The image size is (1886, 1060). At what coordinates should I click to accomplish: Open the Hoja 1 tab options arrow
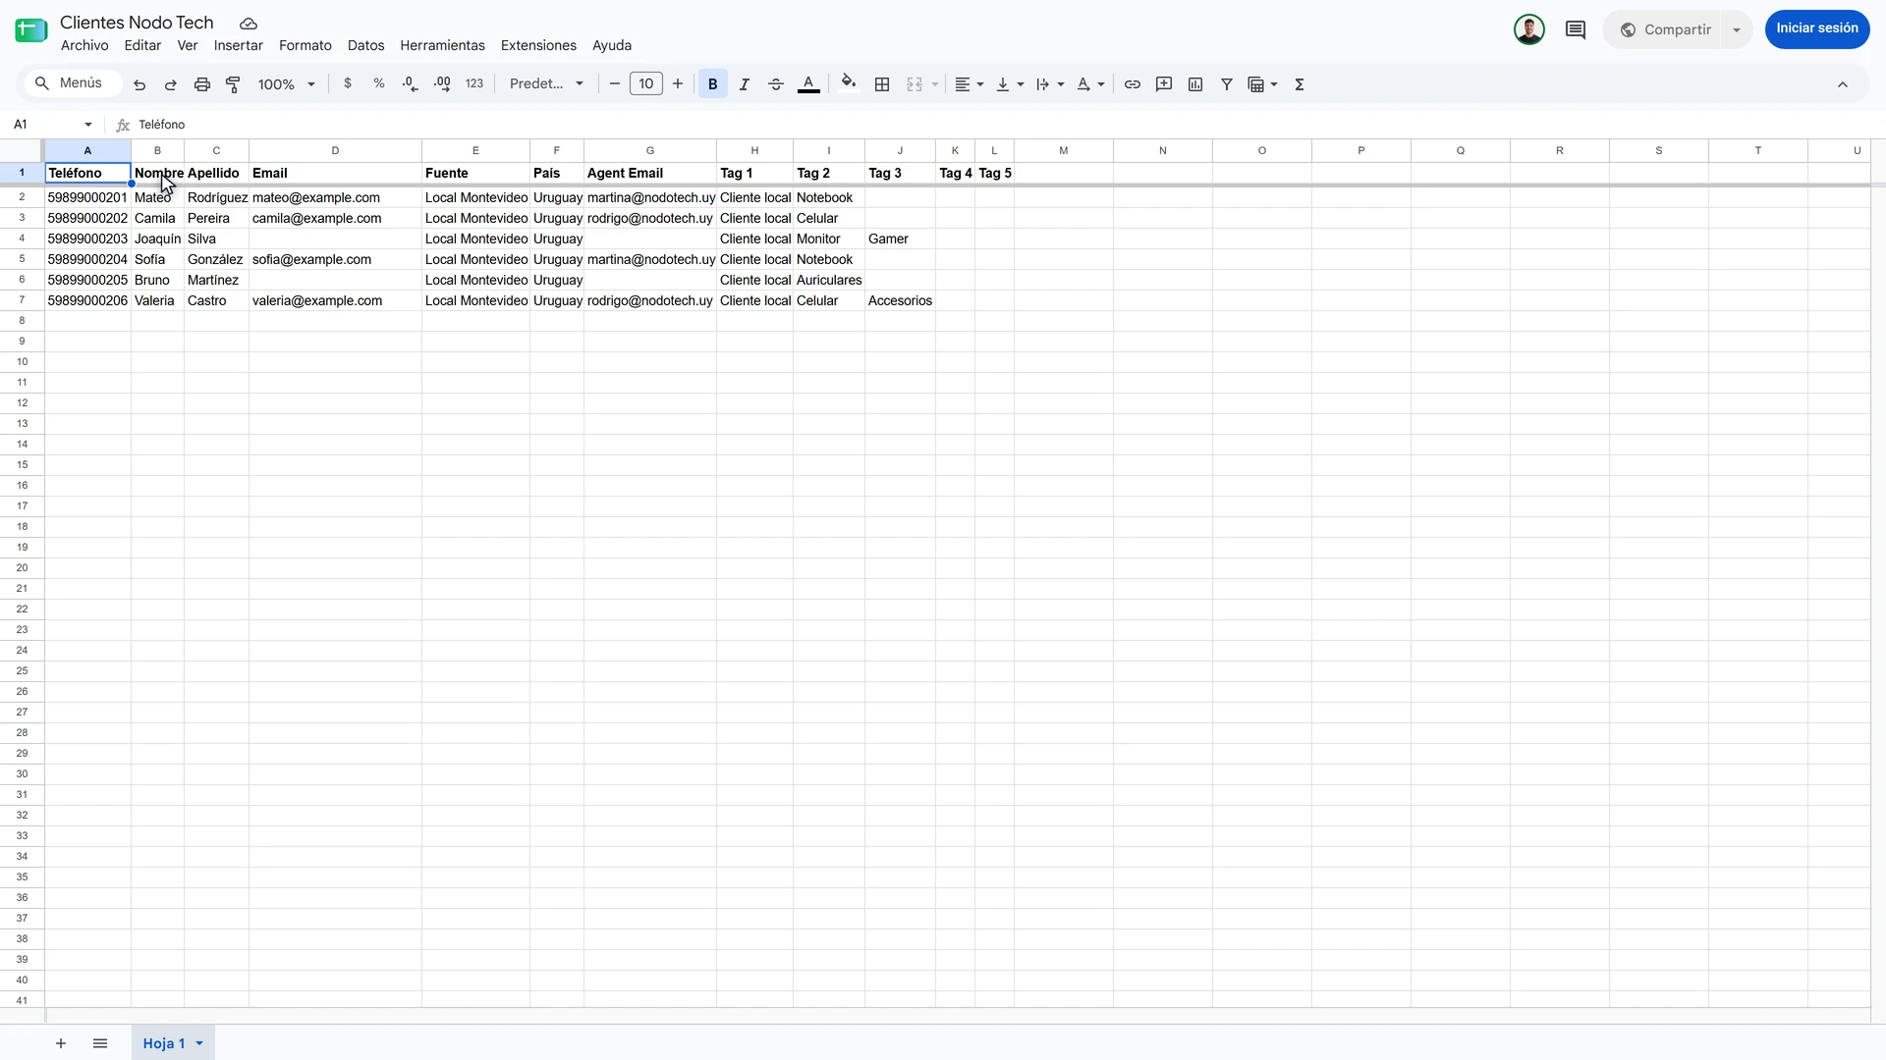199,1043
